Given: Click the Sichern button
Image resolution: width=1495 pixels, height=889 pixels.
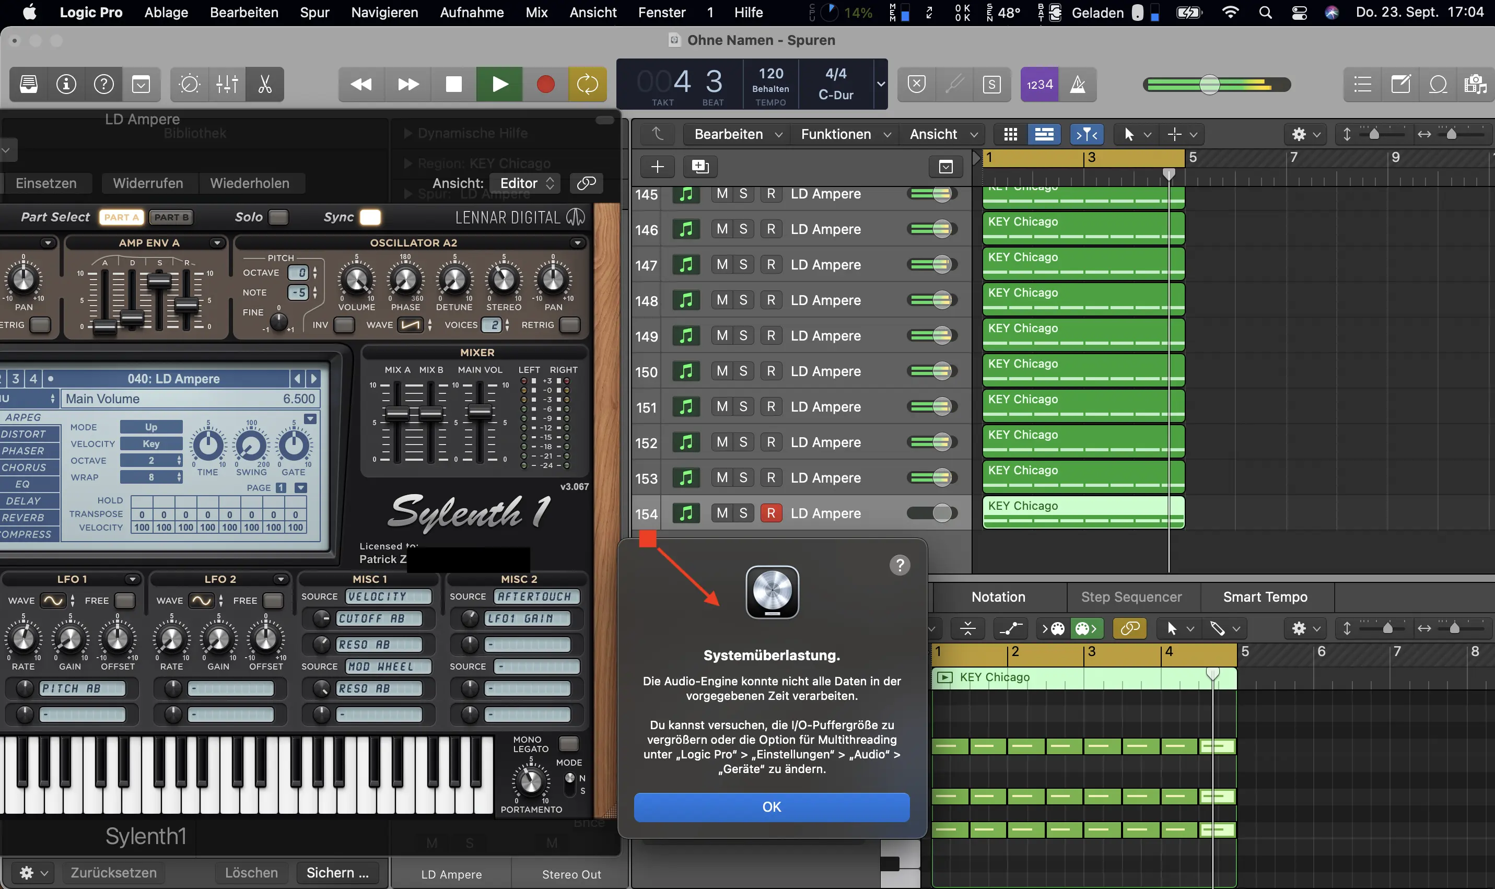Looking at the screenshot, I should point(337,873).
